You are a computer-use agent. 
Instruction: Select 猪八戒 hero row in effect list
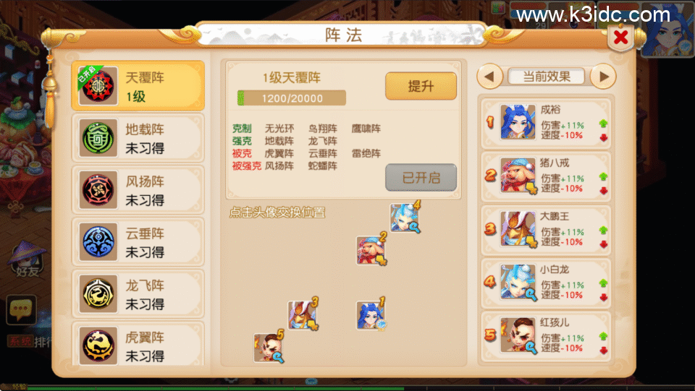[546, 176]
